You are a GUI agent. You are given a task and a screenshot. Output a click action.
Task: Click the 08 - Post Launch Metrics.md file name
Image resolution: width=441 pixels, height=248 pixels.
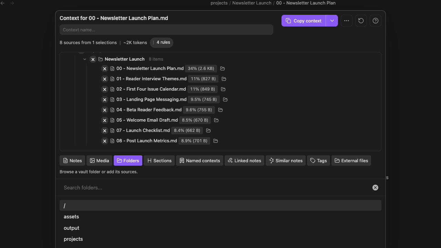coord(147,141)
